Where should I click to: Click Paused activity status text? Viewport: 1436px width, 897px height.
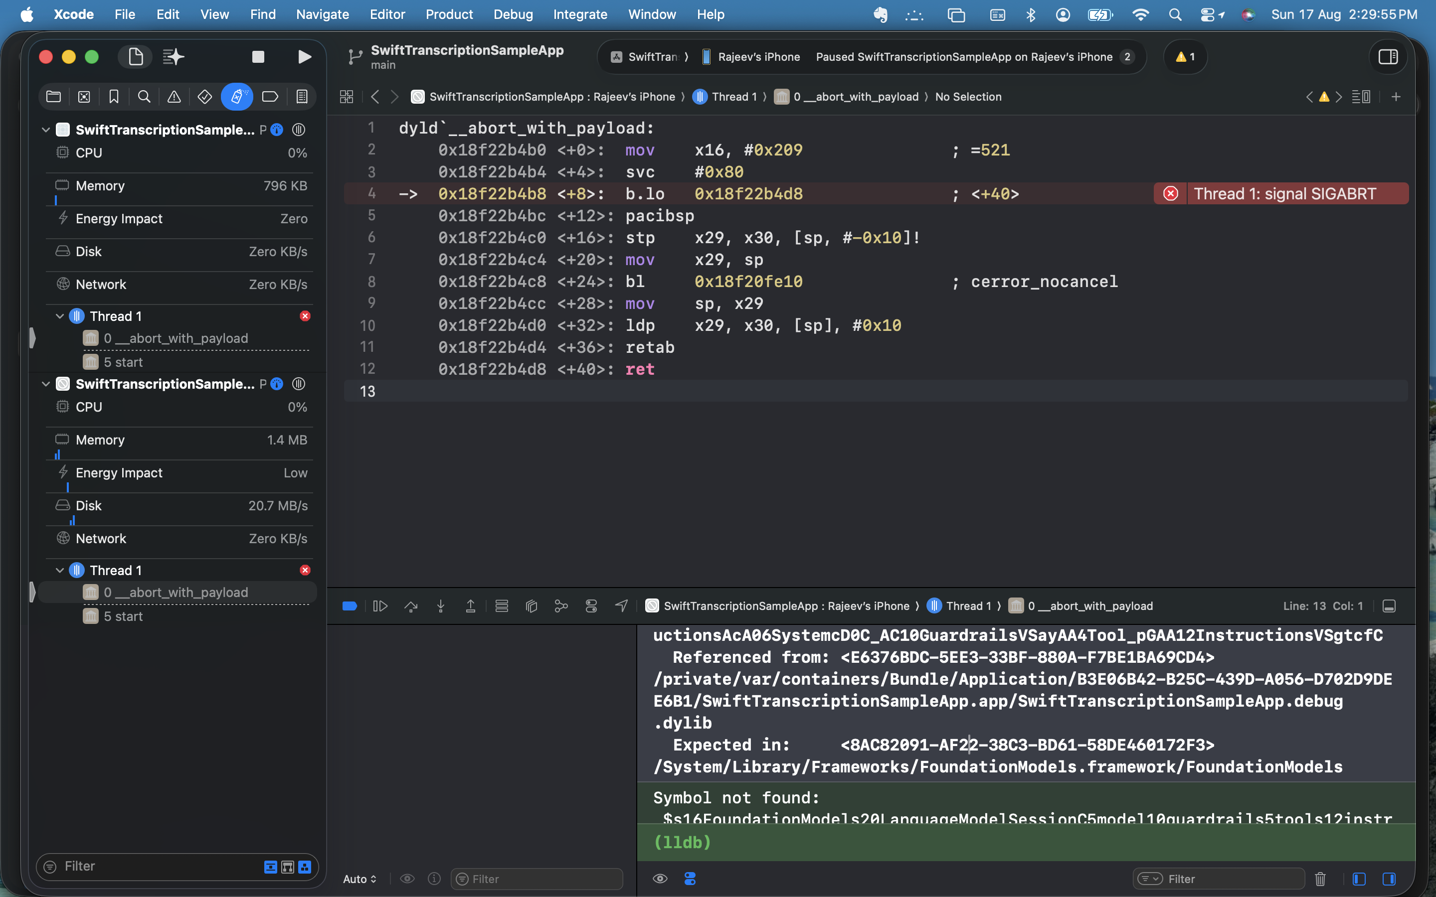click(964, 57)
